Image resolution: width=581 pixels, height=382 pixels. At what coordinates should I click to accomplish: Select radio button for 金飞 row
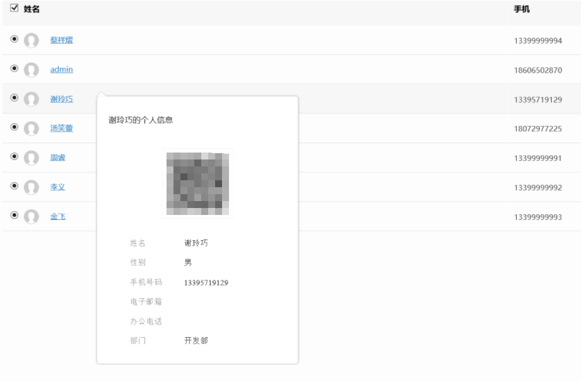(14, 215)
